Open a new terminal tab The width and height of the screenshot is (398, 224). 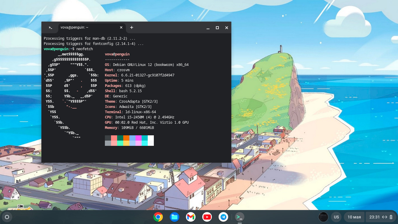click(x=132, y=27)
